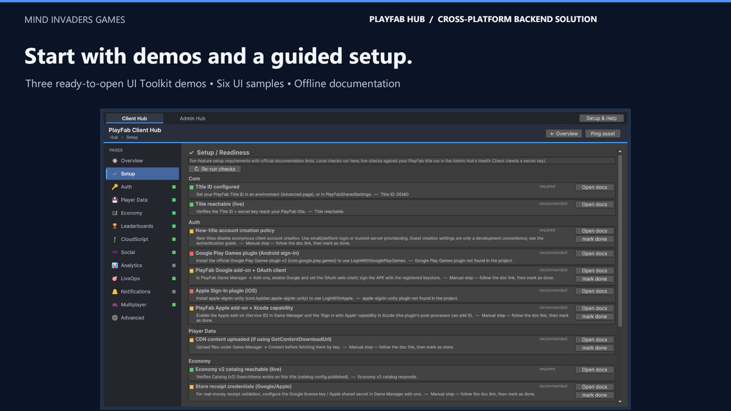
Task: Click "PLAYFAB HUB / CROSS-PLATFORM BACKEND SOLUTION" text
Action: point(483,19)
